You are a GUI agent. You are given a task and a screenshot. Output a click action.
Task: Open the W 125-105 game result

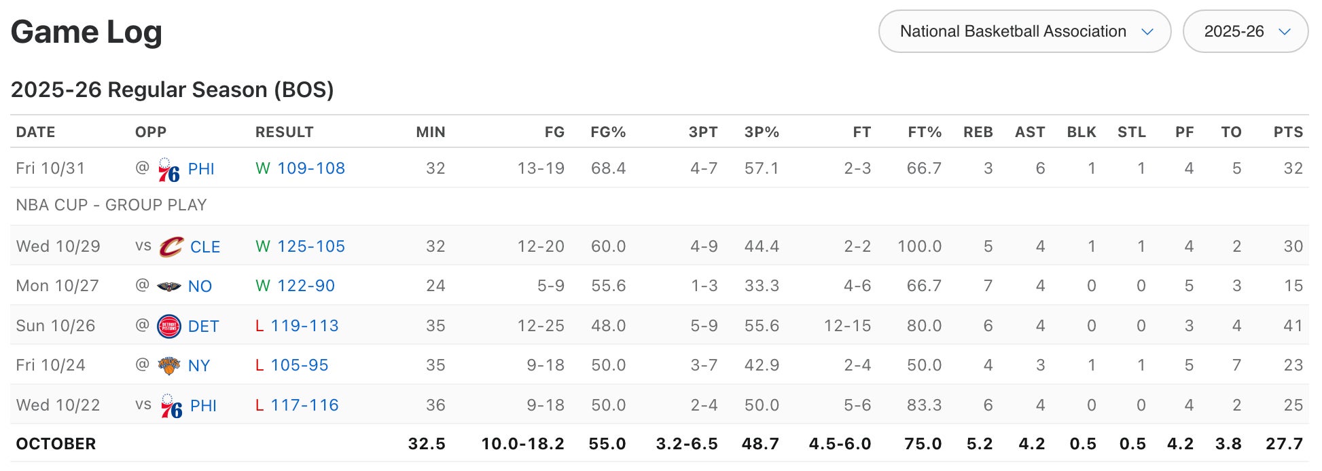coord(310,246)
